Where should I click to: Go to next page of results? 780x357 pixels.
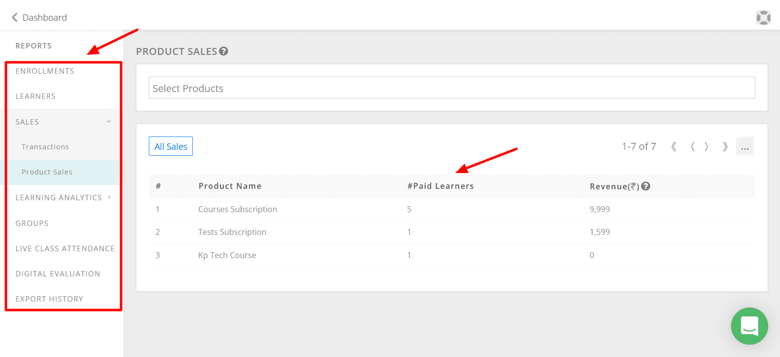pos(707,146)
